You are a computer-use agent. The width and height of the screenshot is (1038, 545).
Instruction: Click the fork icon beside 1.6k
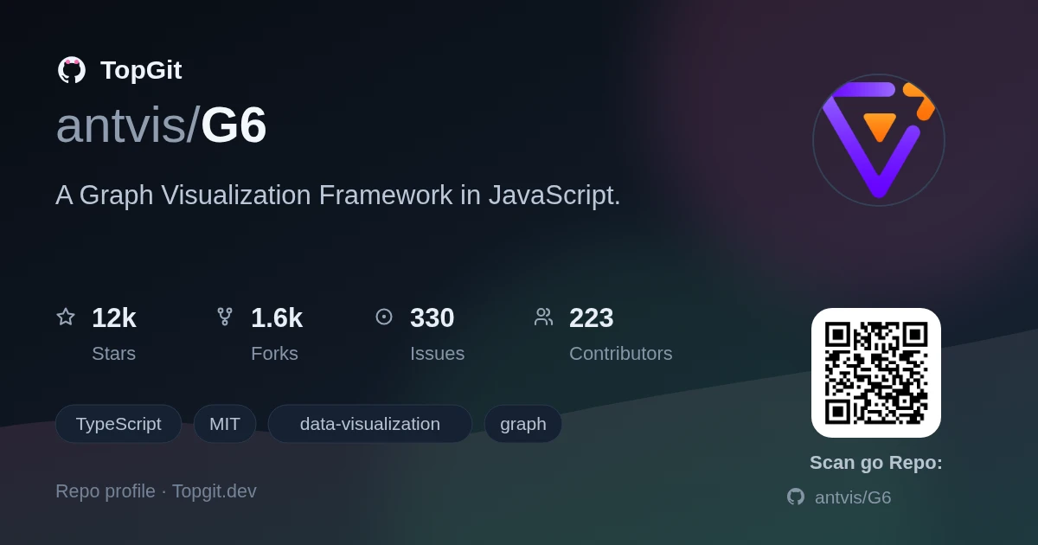[x=225, y=317]
